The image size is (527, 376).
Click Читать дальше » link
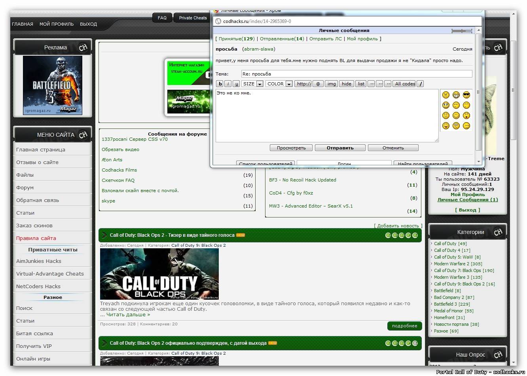[x=128, y=315]
